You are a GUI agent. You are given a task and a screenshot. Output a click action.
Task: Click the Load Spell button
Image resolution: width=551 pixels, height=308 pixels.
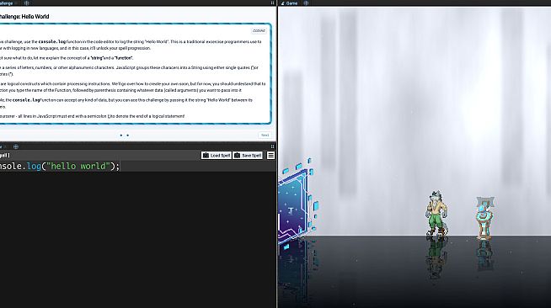pyautogui.click(x=217, y=155)
